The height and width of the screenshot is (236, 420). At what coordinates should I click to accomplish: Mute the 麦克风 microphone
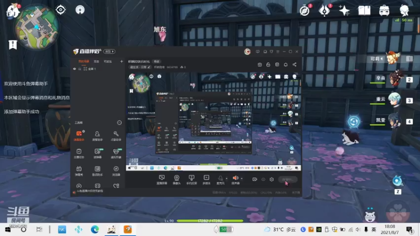tap(220, 179)
